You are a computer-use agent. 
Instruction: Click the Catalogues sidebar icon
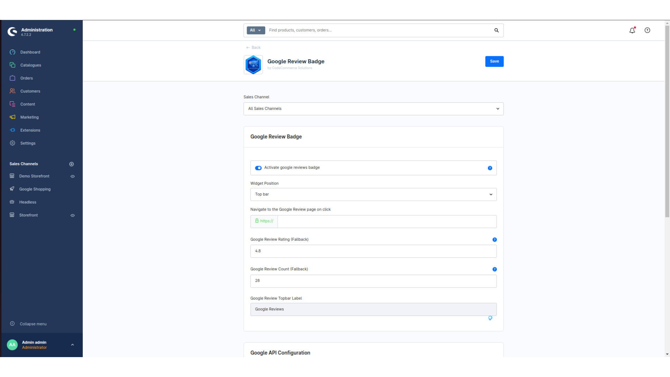(13, 65)
